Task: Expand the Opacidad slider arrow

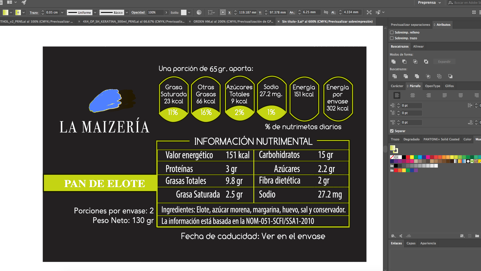Action: [x=166, y=12]
